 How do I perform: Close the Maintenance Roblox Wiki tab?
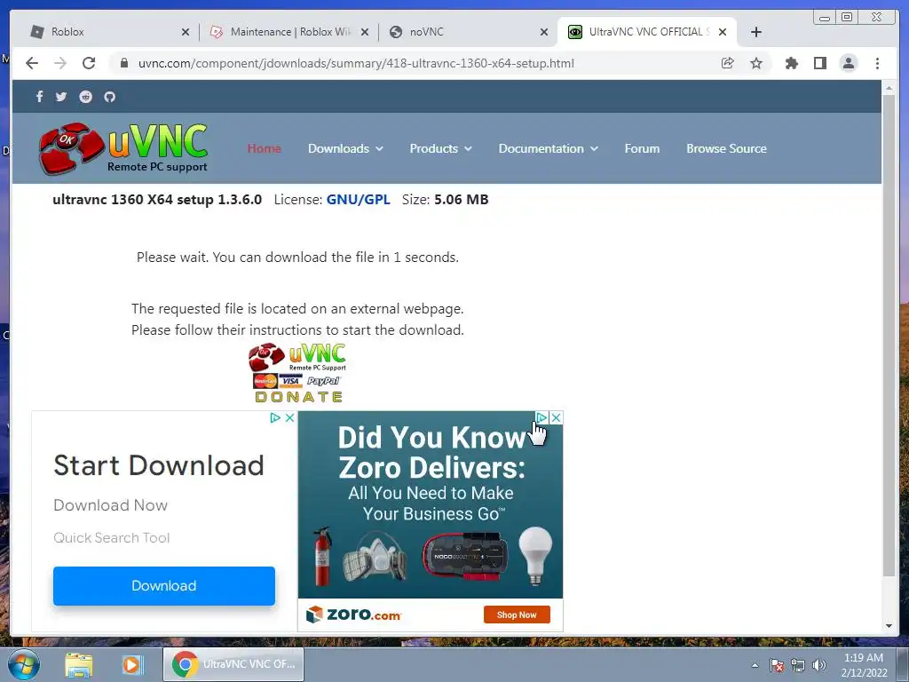pyautogui.click(x=365, y=32)
